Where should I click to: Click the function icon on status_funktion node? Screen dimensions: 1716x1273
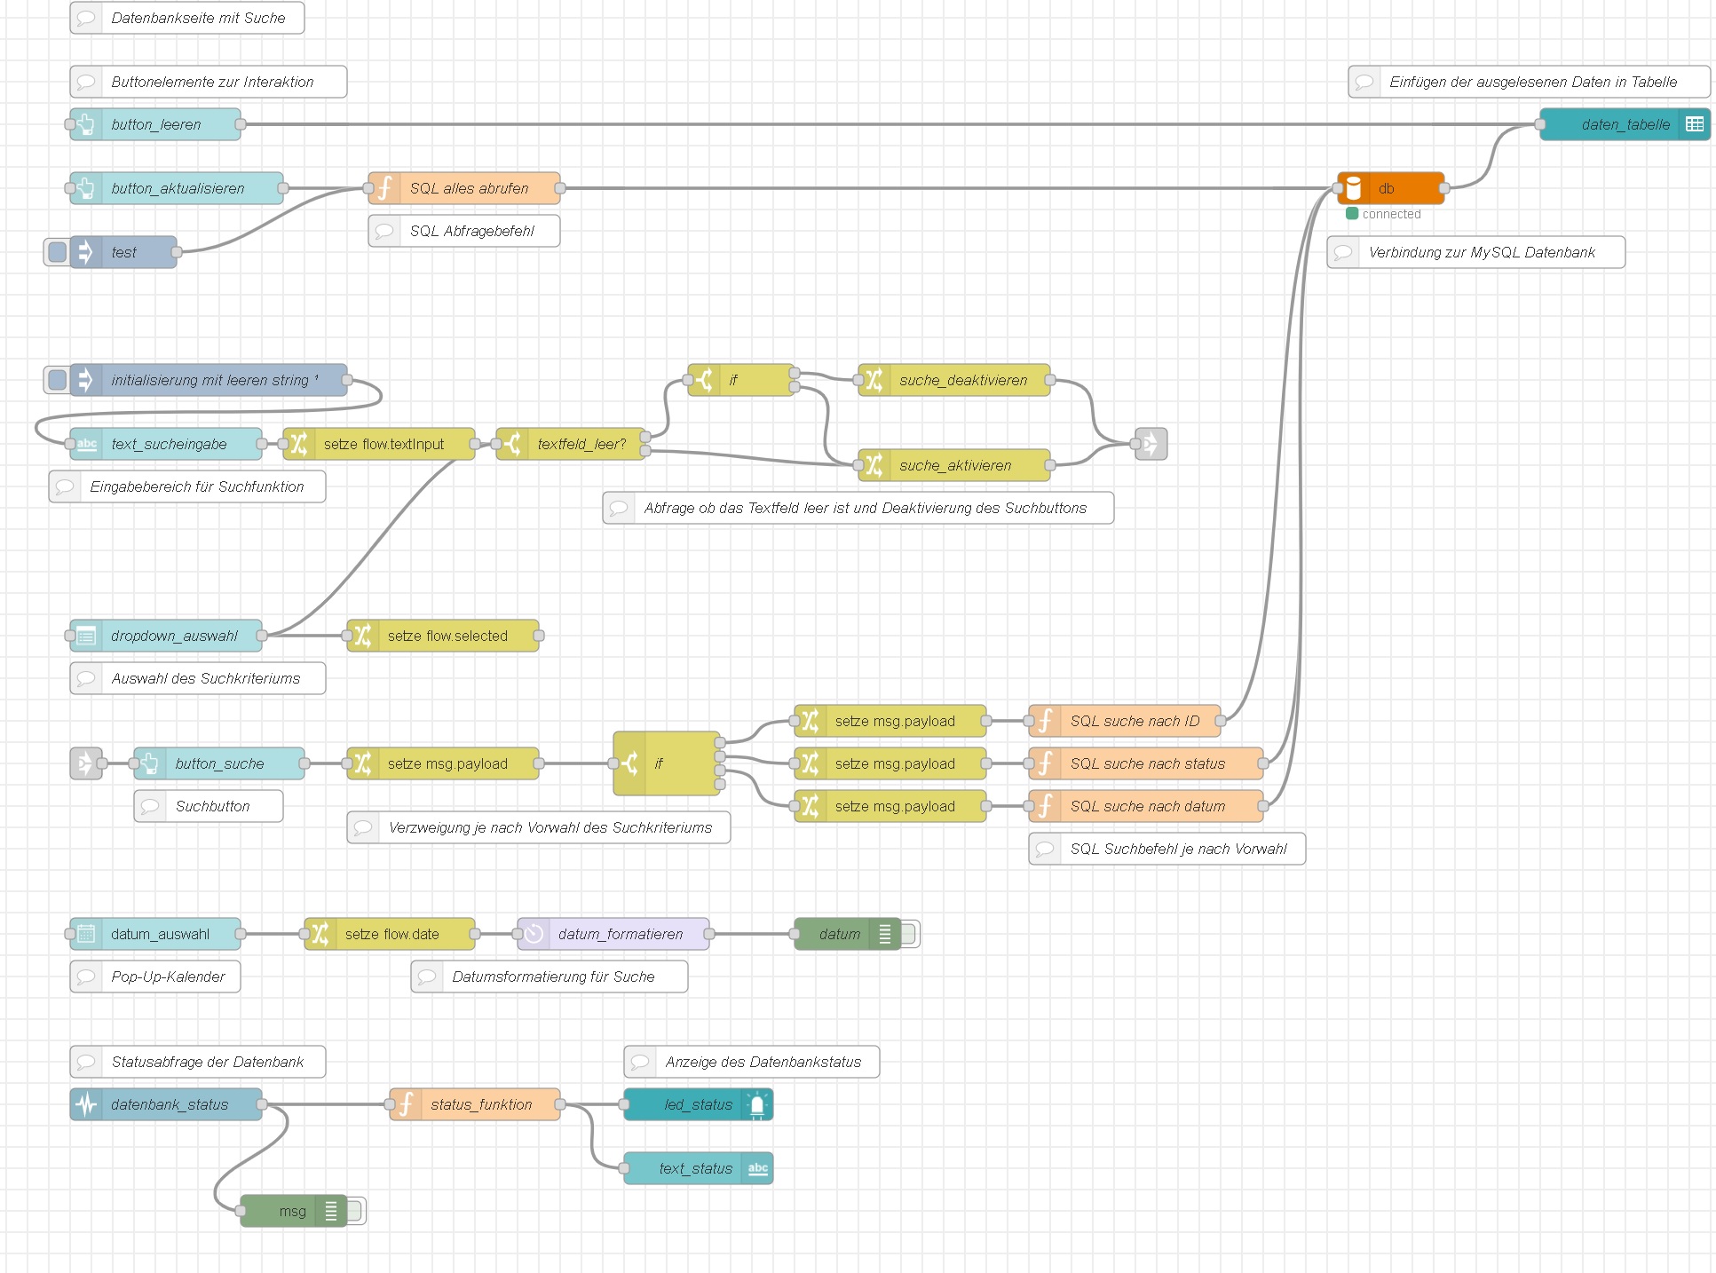point(406,1104)
